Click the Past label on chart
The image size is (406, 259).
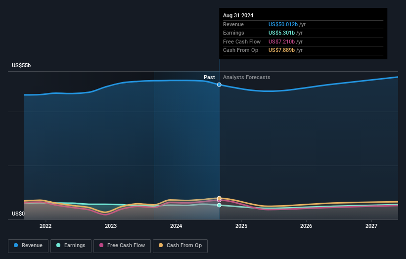coord(209,78)
